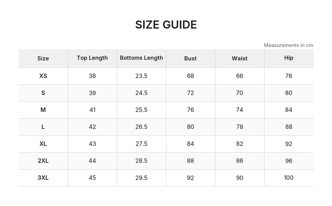Select the 3XL size row label
The height and width of the screenshot is (206, 332).
pos(43,178)
